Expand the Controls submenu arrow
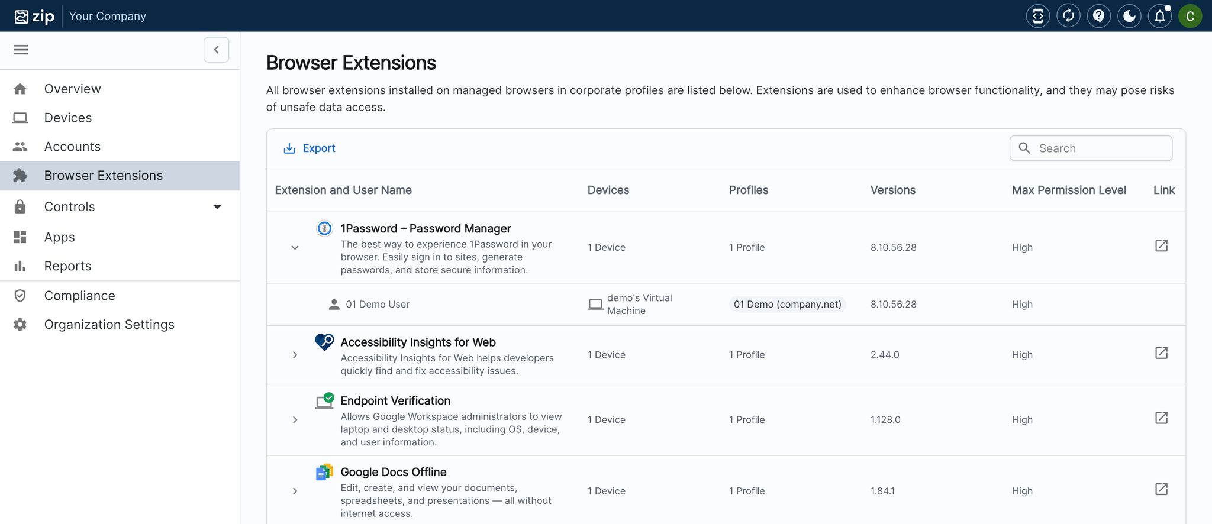 click(x=217, y=207)
